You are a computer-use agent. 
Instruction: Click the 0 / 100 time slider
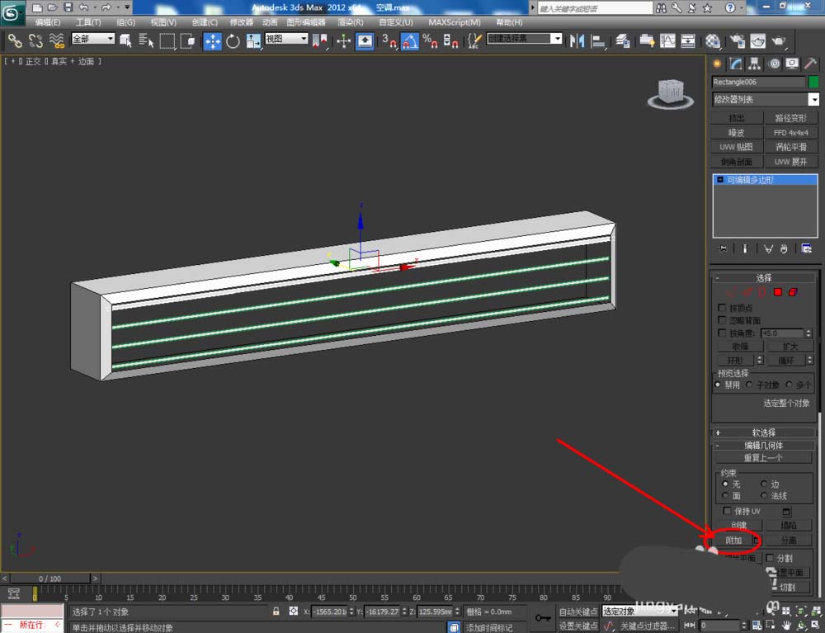50,579
